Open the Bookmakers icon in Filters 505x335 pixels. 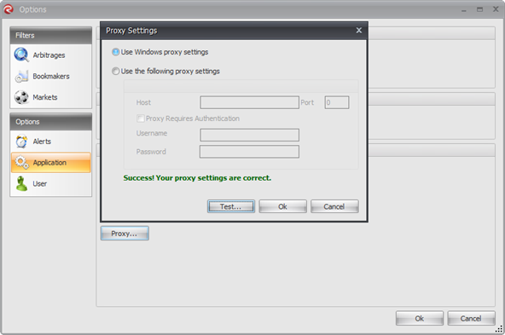(x=21, y=76)
